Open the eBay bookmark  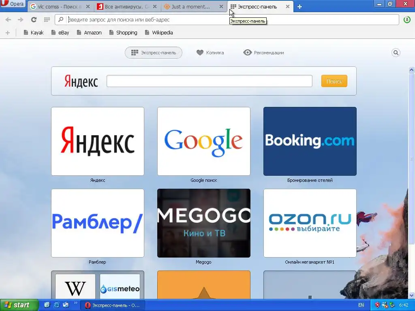pos(60,32)
